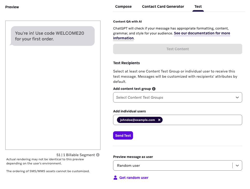The width and height of the screenshot is (250, 189).
Task: Click the chevron arrow of Preview message as user
Action: click(x=237, y=166)
